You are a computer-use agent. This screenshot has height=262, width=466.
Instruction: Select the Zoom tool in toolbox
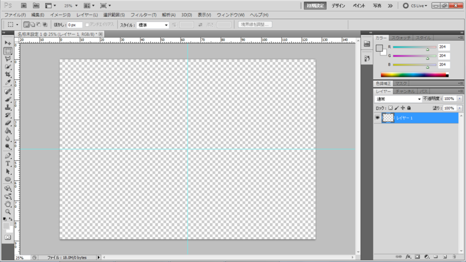click(x=8, y=212)
